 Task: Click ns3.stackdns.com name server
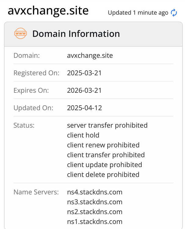click(94, 202)
